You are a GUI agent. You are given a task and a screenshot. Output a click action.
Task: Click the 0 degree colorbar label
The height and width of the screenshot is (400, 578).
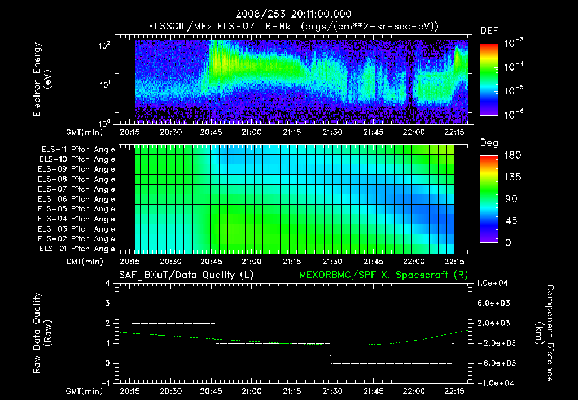(x=509, y=243)
